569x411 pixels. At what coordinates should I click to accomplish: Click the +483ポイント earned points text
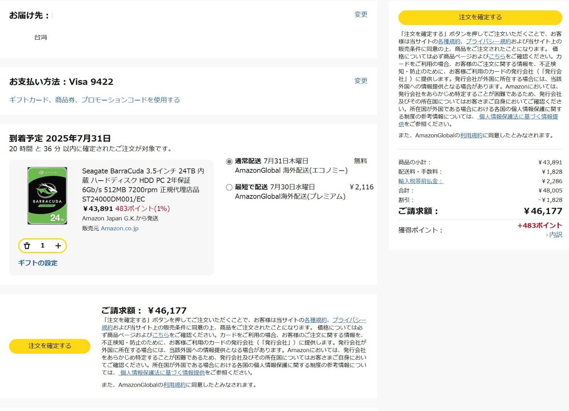click(540, 225)
